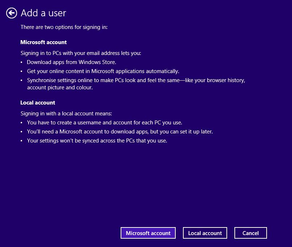292x247 pixels.
Task: Click the 'Add a user' title
Action: point(43,13)
